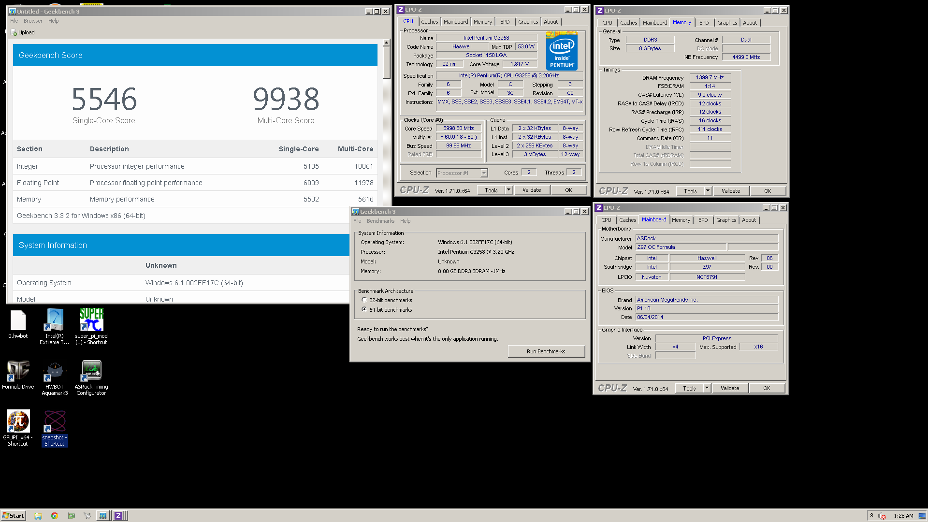
Task: Click the multi-core score 9938
Action: point(286,99)
